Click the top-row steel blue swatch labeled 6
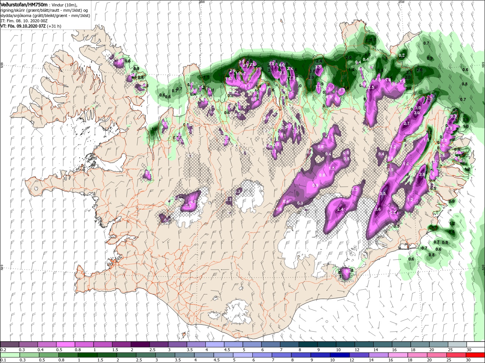 click(271, 344)
